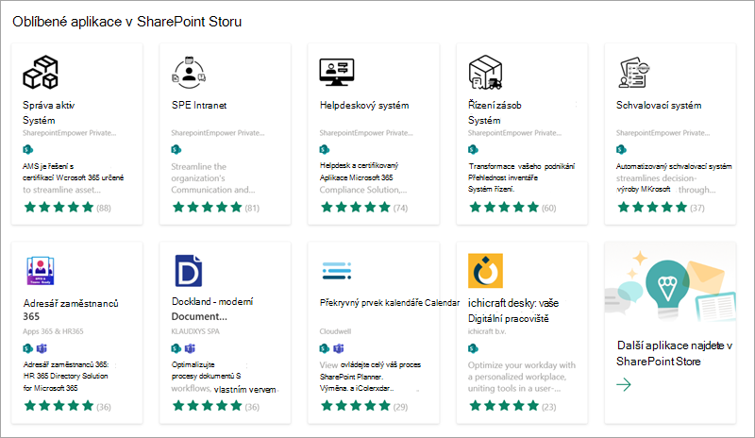Click SharePoint badge on Správa aktiv card
Viewport: 755px width, 438px height.
[28, 149]
